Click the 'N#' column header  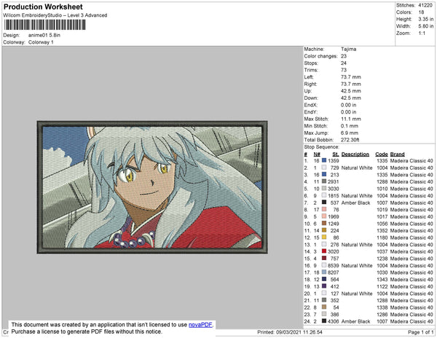(x=317, y=154)
